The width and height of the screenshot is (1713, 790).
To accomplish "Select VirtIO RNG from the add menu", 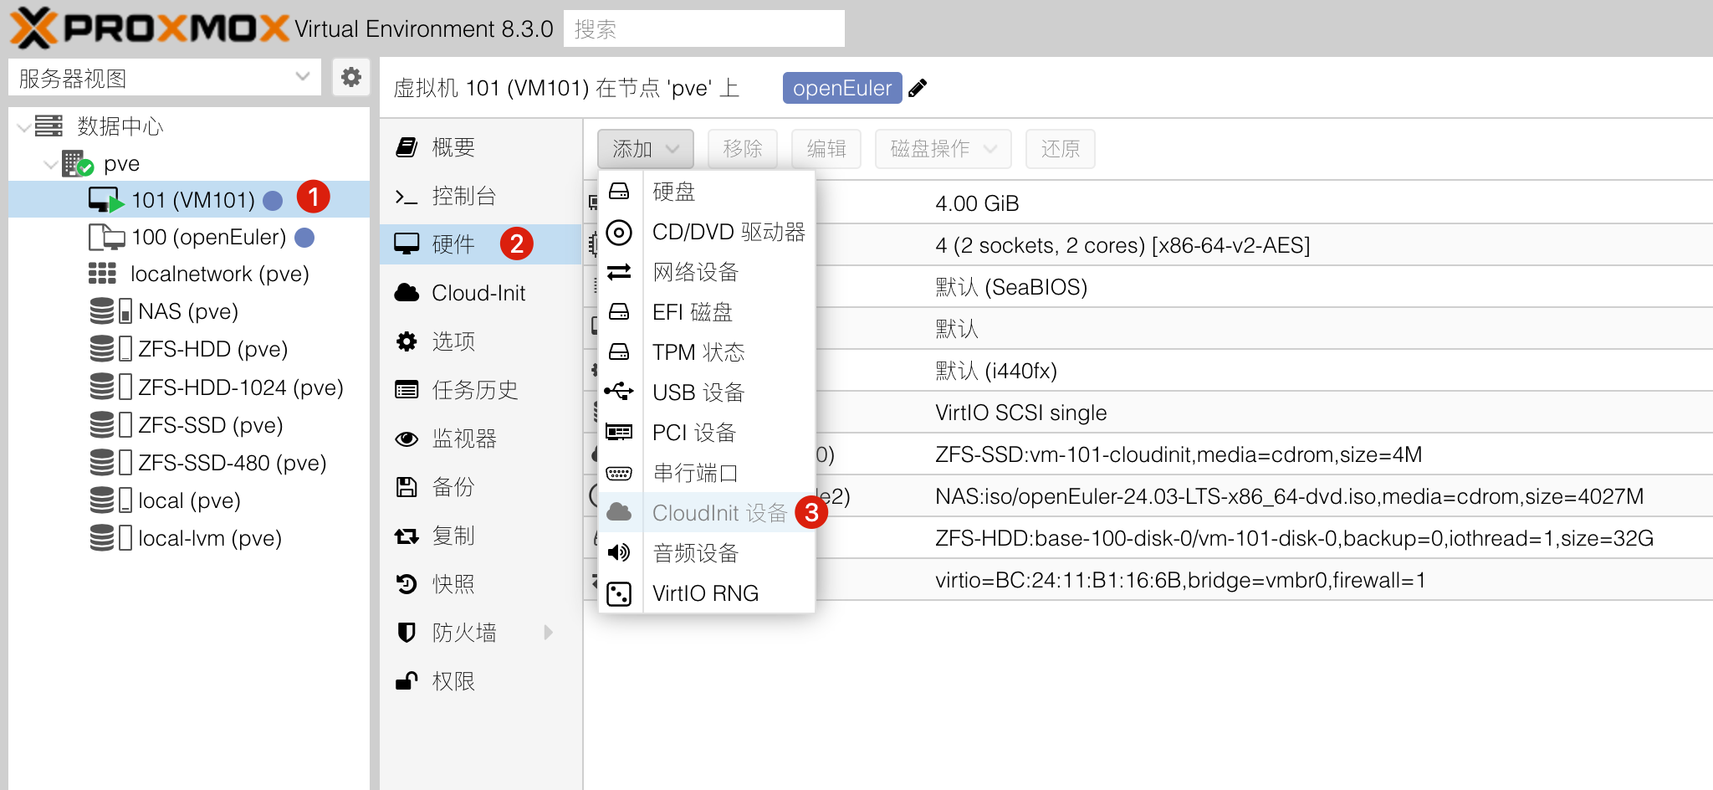I will (707, 593).
